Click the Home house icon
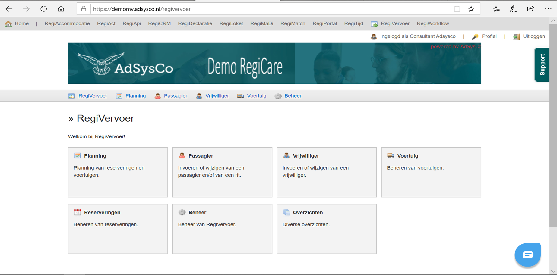 click(x=8, y=24)
